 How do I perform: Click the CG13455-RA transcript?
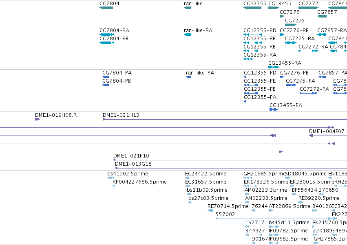coord(274,67)
